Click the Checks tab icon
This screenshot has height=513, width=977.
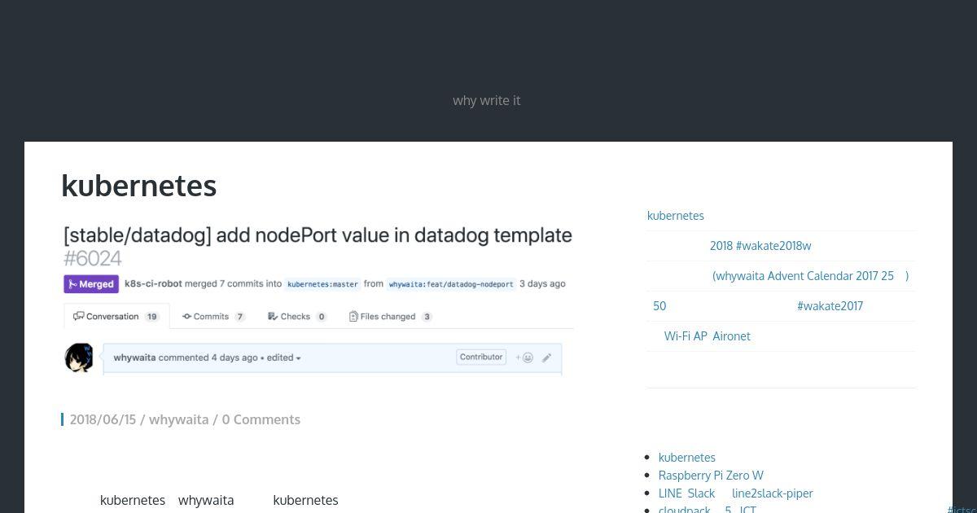[273, 316]
